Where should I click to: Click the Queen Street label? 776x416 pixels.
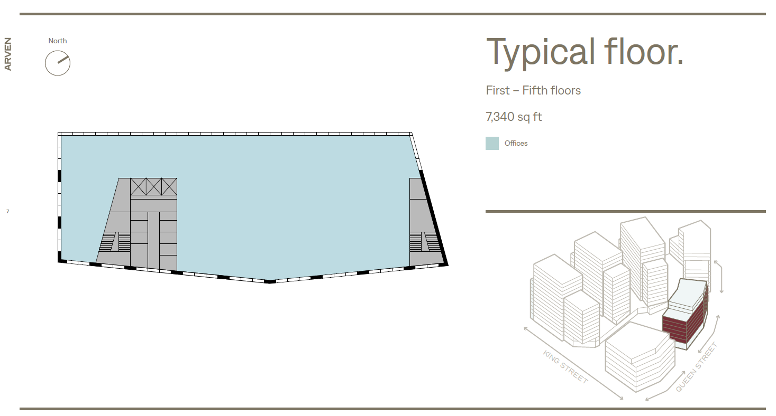click(697, 367)
